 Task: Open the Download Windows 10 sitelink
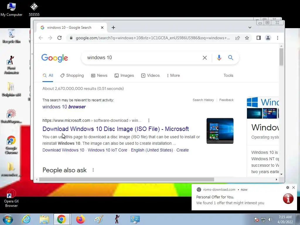pos(63,150)
